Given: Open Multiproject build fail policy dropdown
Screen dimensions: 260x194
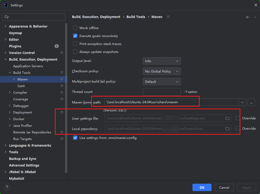Looking at the screenshot, I should [x=162, y=82].
